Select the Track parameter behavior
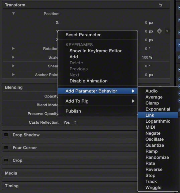The image size is (180, 193). 158,182
